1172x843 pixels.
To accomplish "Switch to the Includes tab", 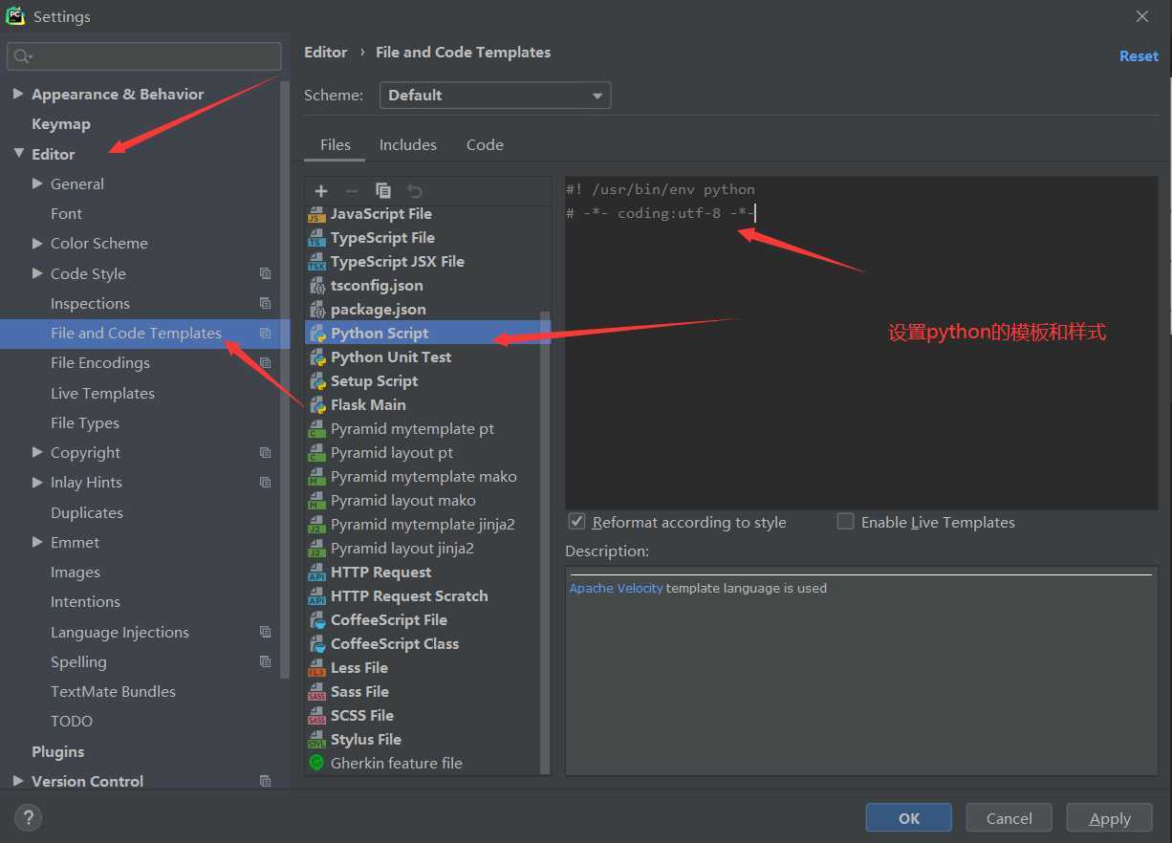I will [408, 144].
